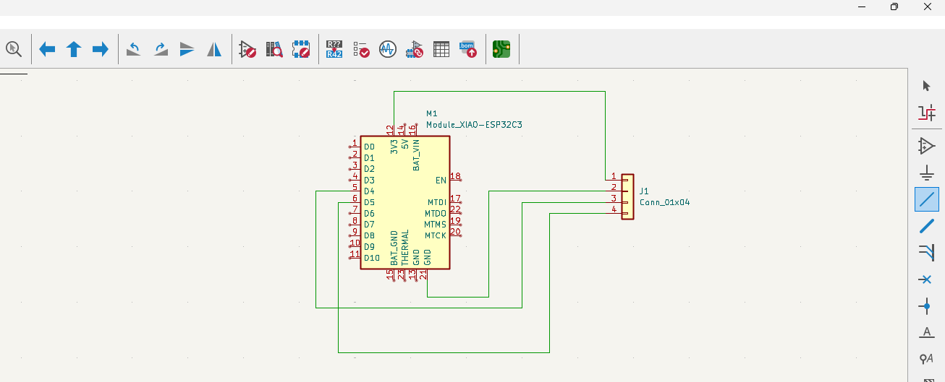
Task: Select the draw bus tool
Action: point(926,227)
